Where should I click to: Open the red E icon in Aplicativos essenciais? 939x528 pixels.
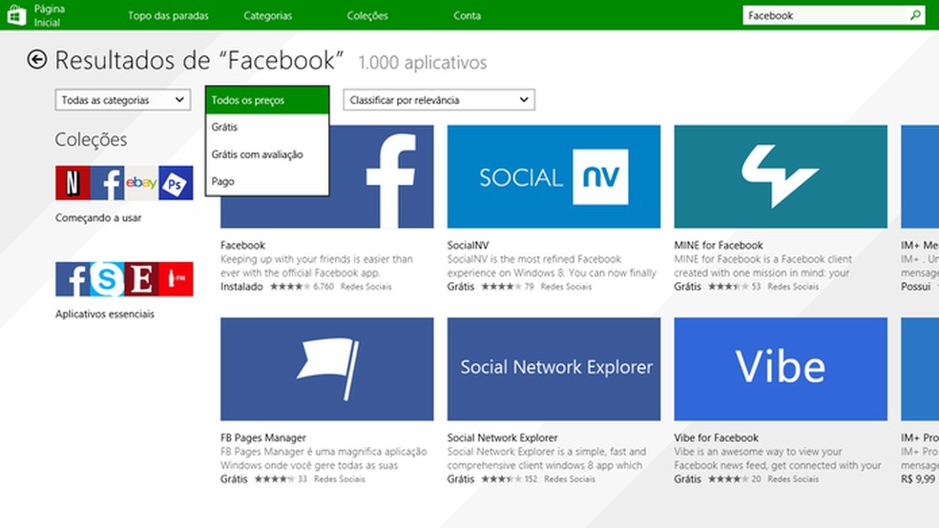coord(141,279)
